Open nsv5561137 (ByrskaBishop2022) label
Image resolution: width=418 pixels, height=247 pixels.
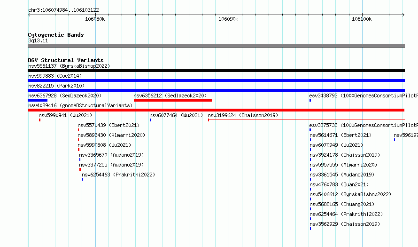pos(69,66)
